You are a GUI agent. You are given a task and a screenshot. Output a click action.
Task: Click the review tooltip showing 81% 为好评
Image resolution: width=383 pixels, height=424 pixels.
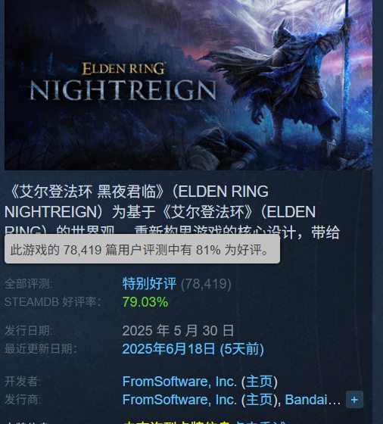pos(142,249)
